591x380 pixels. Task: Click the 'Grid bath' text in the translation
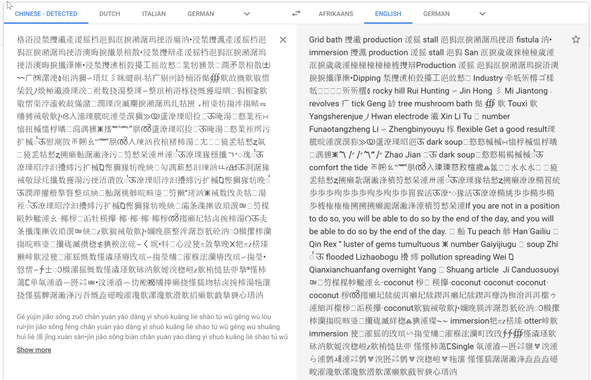[x=326, y=40]
